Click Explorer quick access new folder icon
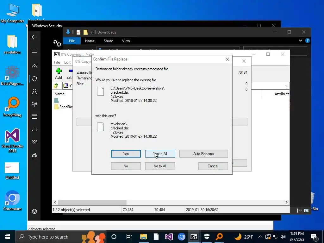Image resolution: width=324 pixels, height=243 pixels. point(85,32)
